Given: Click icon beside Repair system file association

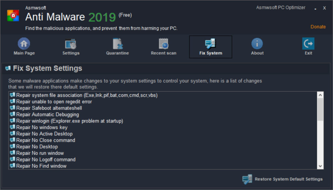Looking at the screenshot, I should coord(13,95).
